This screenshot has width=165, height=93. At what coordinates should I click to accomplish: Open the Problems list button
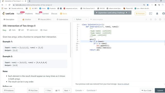coord(9,90)
